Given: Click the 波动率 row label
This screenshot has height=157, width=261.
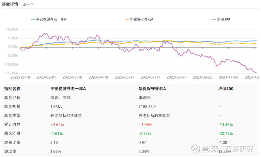Looking at the screenshot, I should tap(10, 151).
